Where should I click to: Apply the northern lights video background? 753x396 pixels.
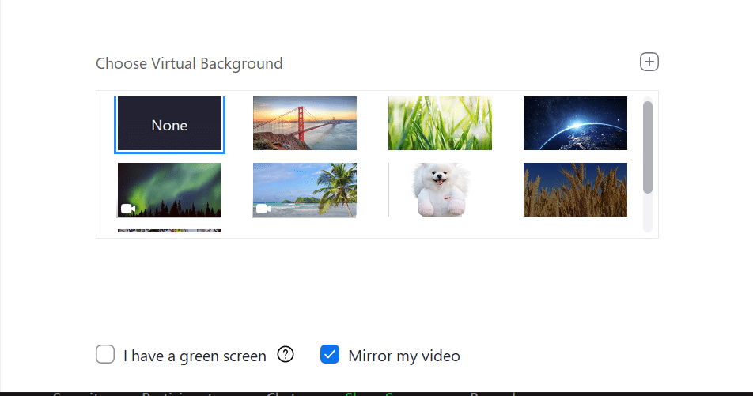point(169,190)
